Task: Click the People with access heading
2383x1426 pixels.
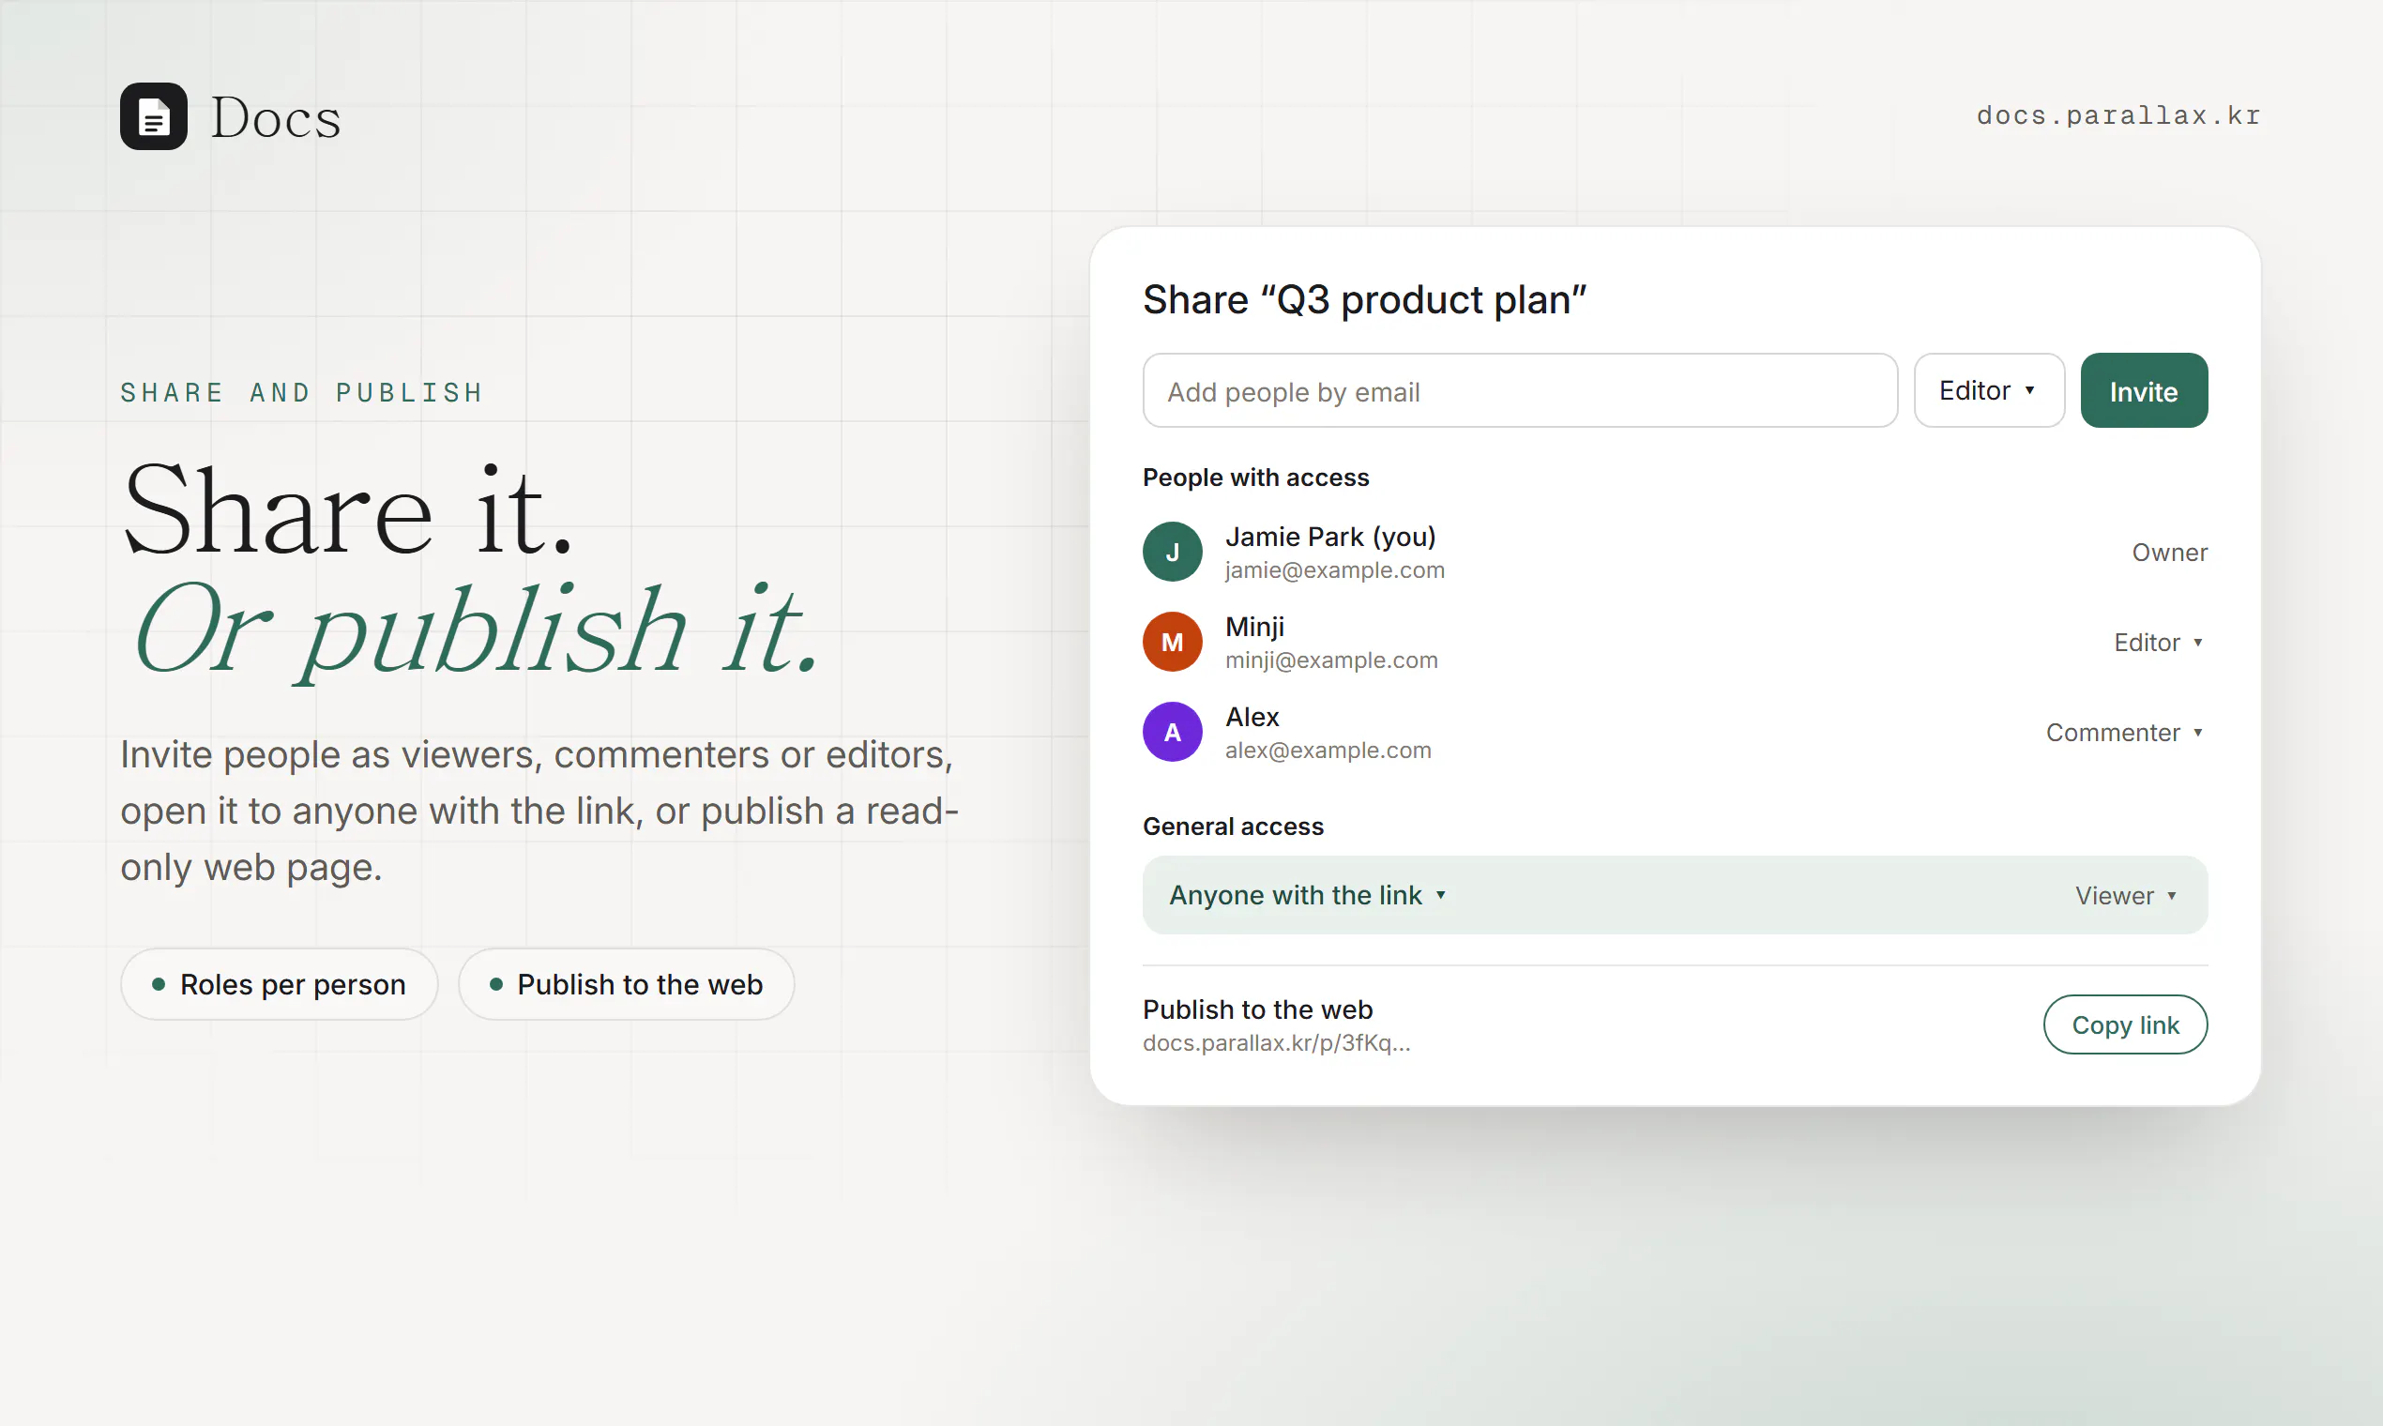Action: pyautogui.click(x=1256, y=478)
